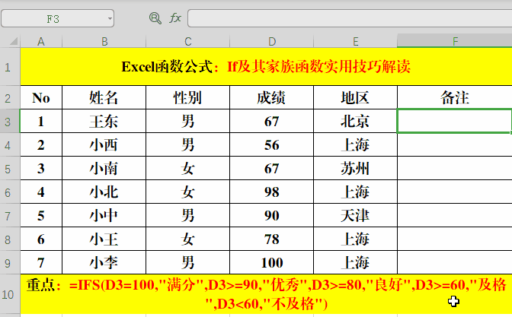Click the title cell 'Excel函数公式'
The width and height of the screenshot is (512, 317).
click(266, 67)
